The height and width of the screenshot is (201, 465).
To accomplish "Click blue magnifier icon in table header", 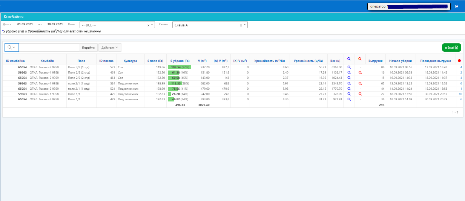I will 349,59.
